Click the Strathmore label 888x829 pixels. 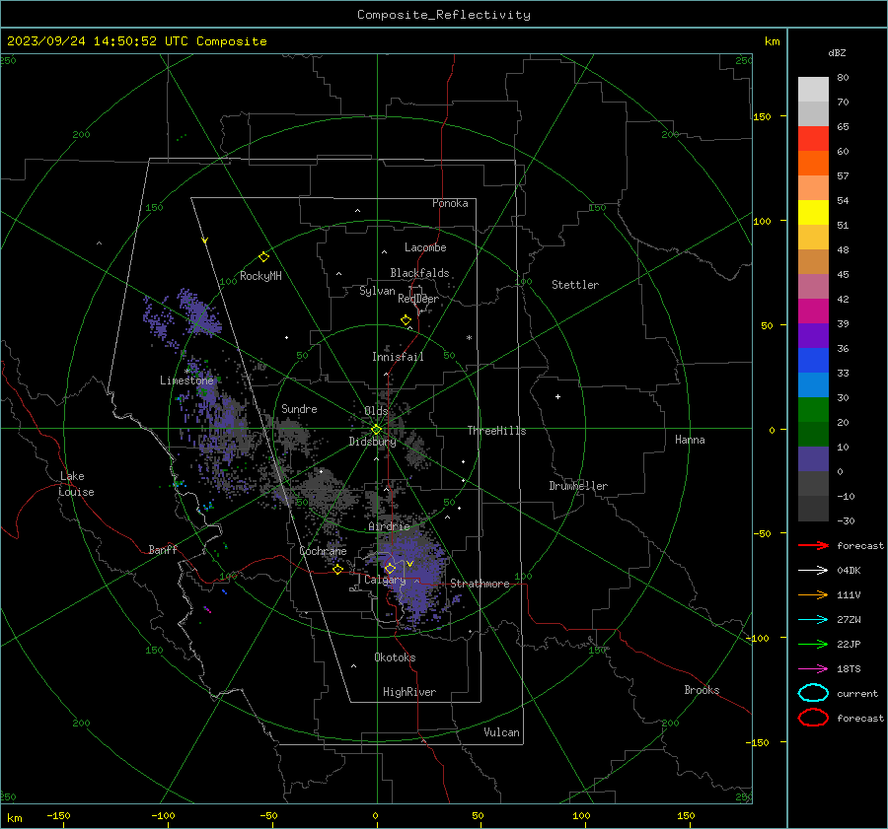[480, 584]
